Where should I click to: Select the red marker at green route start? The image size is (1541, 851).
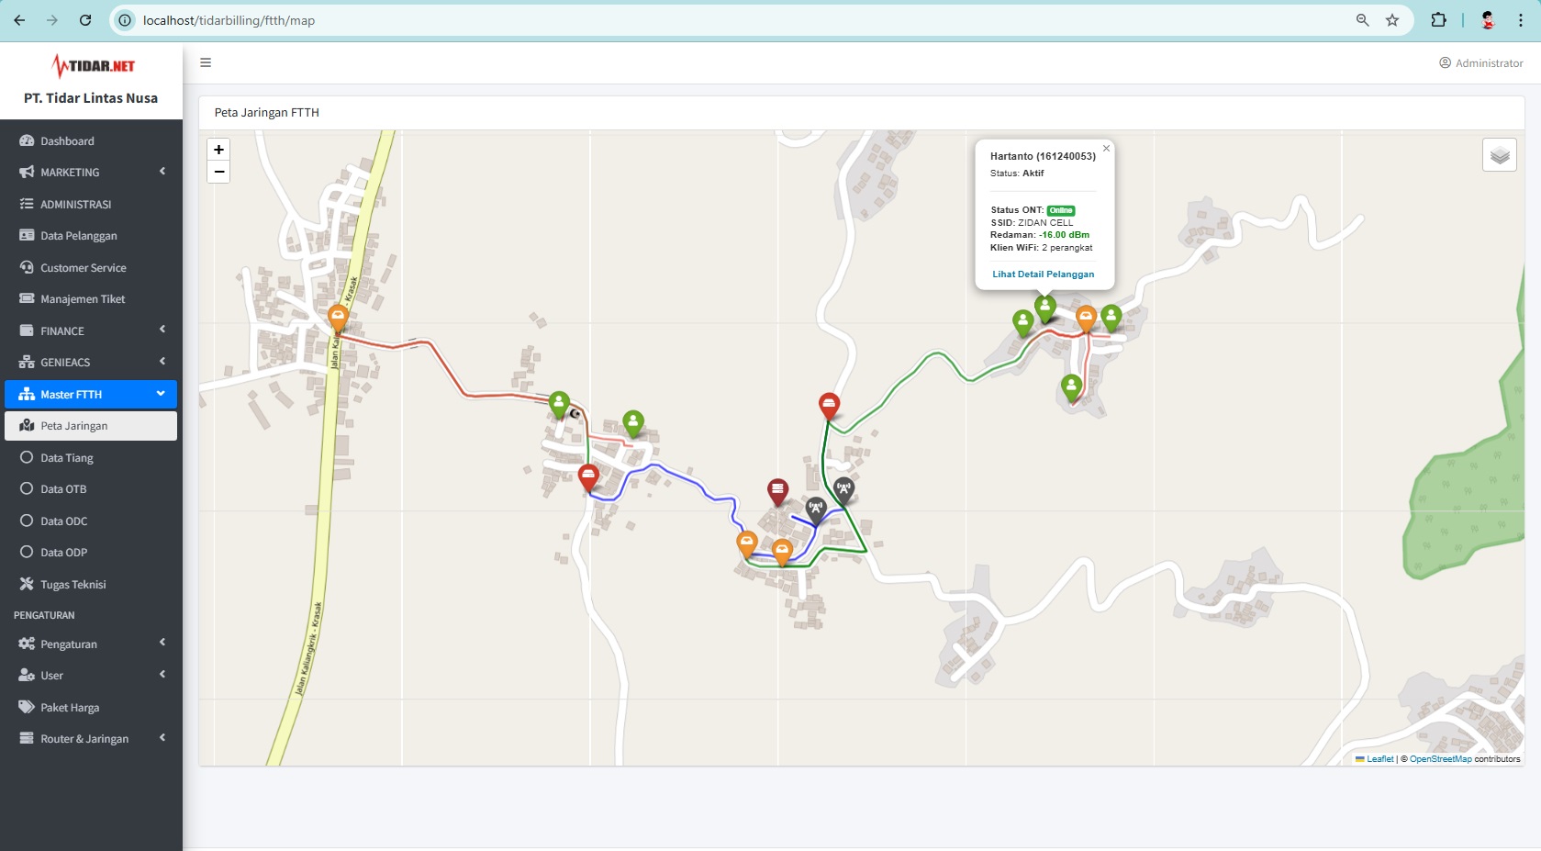(829, 406)
